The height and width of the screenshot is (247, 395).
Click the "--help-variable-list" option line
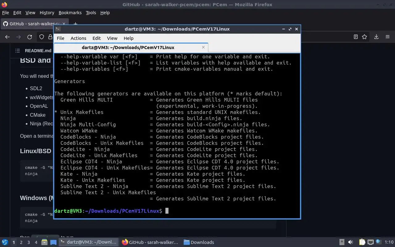(x=176, y=63)
